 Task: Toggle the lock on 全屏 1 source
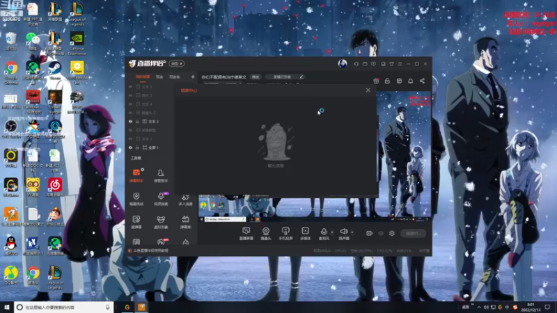(137, 147)
